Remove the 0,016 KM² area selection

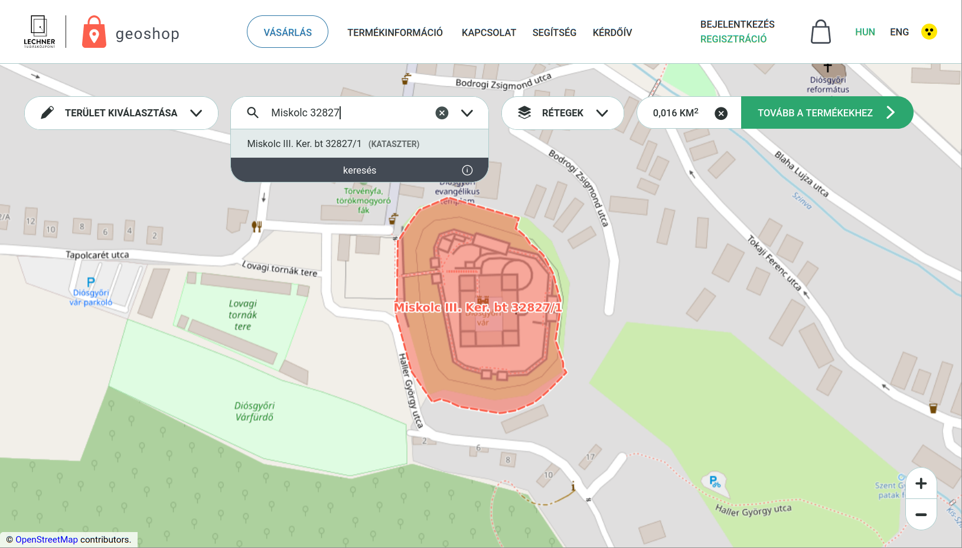pos(721,113)
